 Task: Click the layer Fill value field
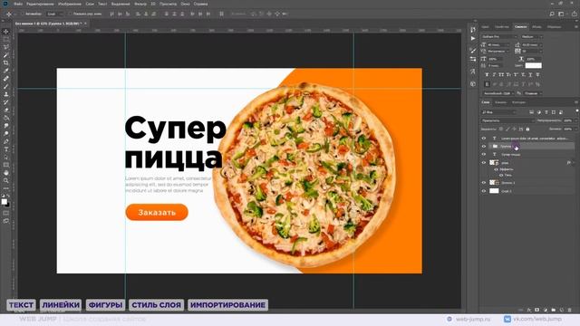(x=568, y=129)
